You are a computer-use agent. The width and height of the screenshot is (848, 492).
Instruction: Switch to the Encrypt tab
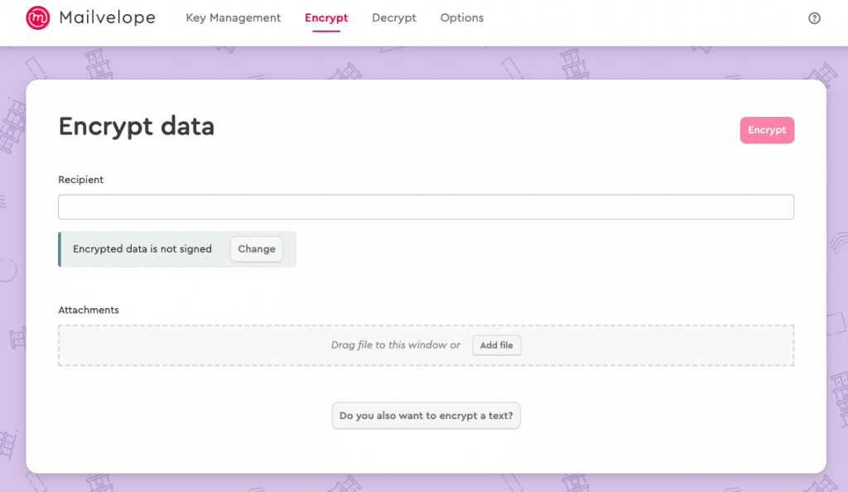coord(326,17)
